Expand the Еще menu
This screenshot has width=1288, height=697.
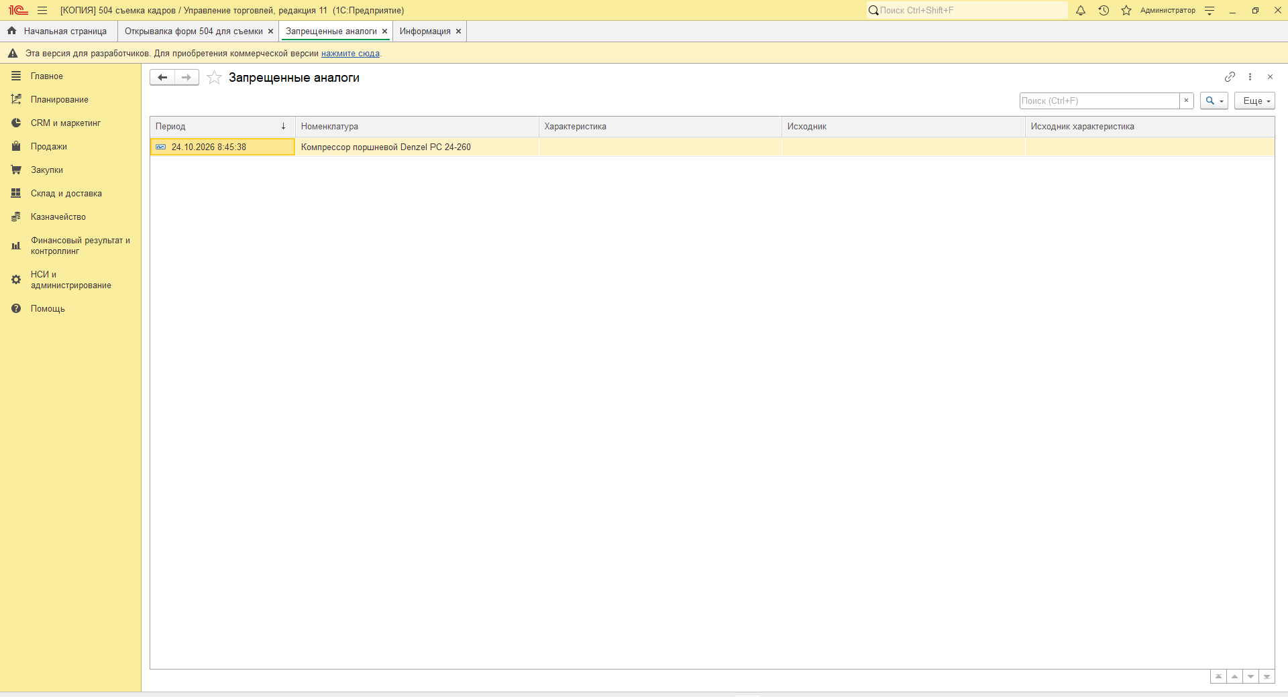(x=1254, y=101)
